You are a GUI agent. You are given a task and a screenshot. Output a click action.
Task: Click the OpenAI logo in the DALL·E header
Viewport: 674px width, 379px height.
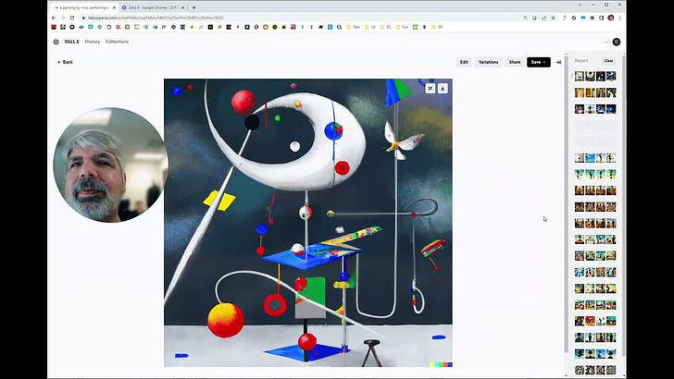point(56,42)
